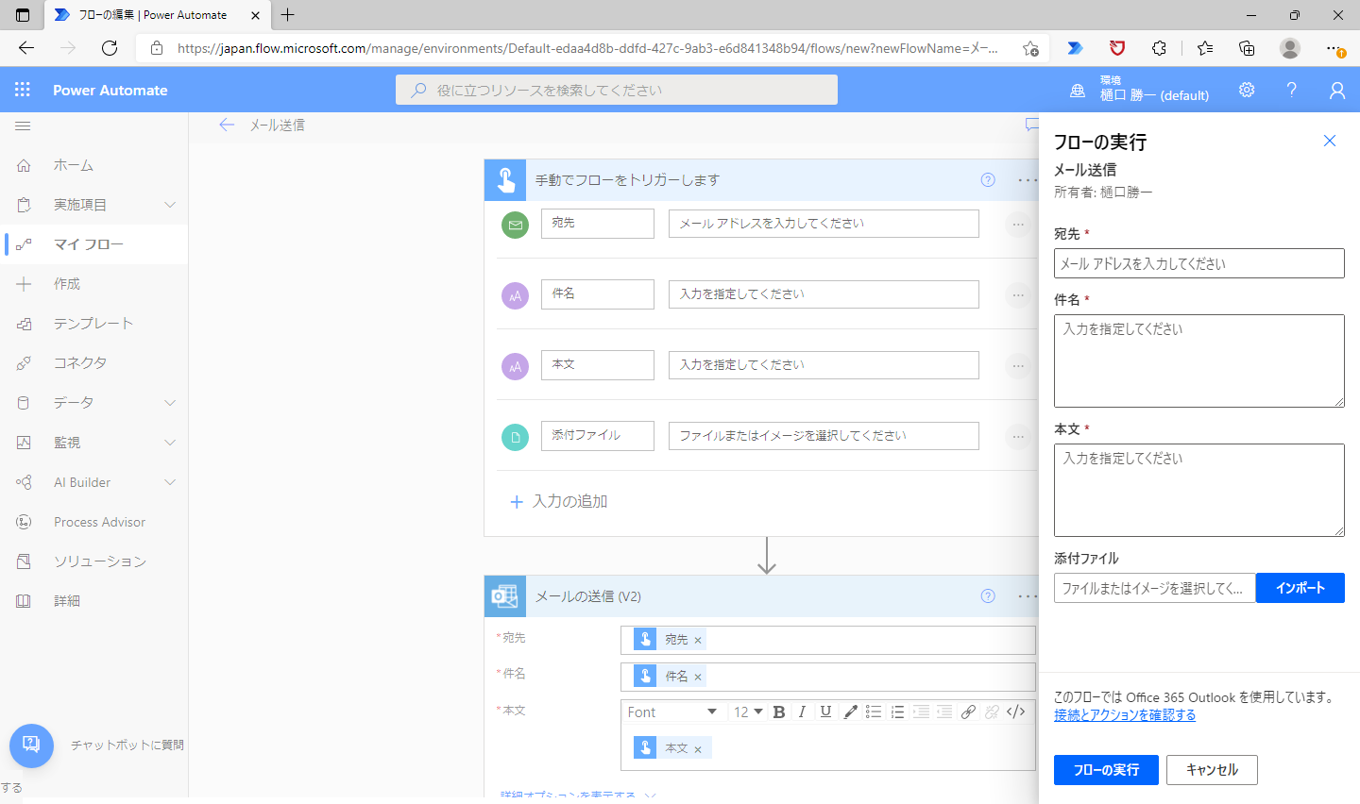Open ellipsis menu on trigger card
The height and width of the screenshot is (804, 1360).
point(1028,180)
